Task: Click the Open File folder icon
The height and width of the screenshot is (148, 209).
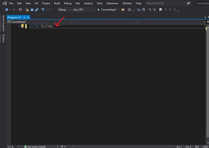Action: (x=27, y=10)
